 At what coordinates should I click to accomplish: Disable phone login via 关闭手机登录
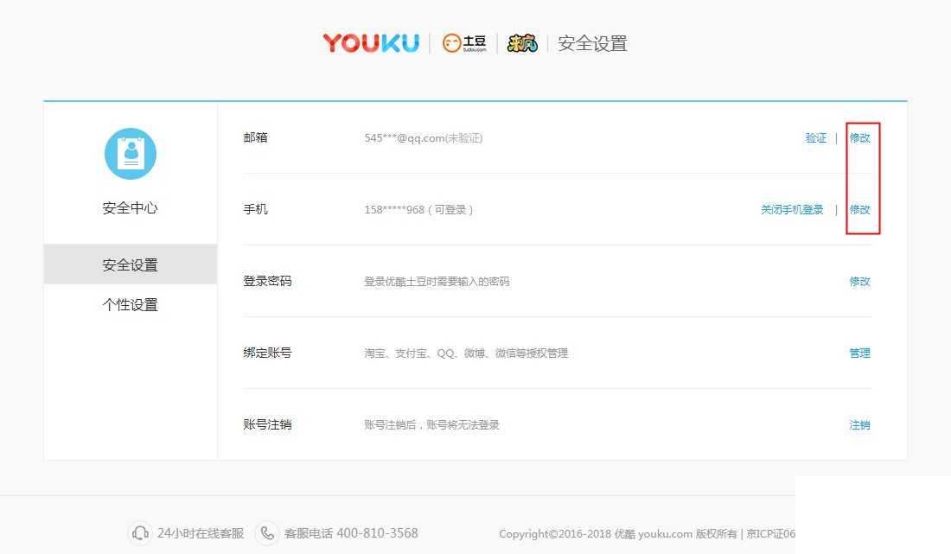tap(792, 209)
